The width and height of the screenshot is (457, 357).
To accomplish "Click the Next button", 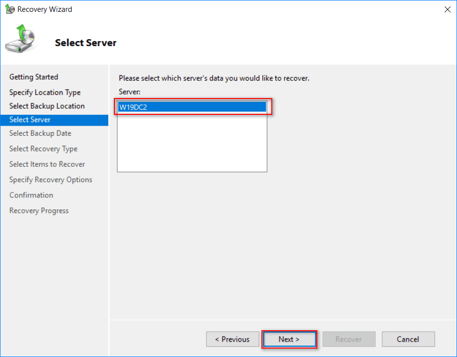I will 289,339.
